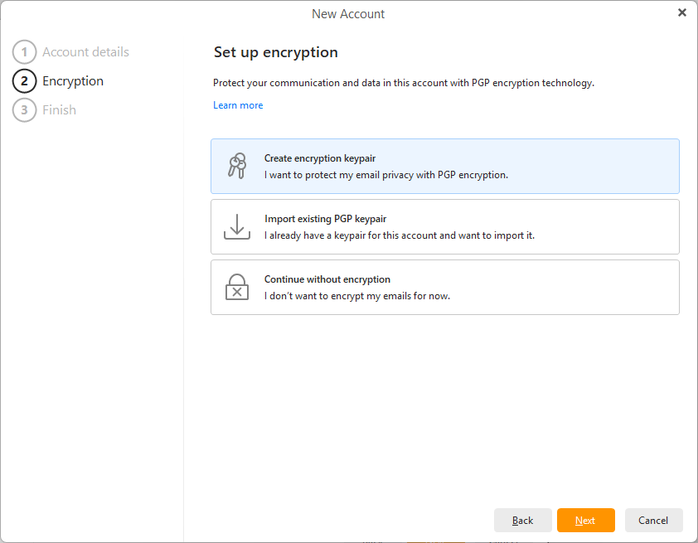This screenshot has height=543, width=698.
Task: Click the PGP encryption description paragraph
Action: click(x=403, y=83)
